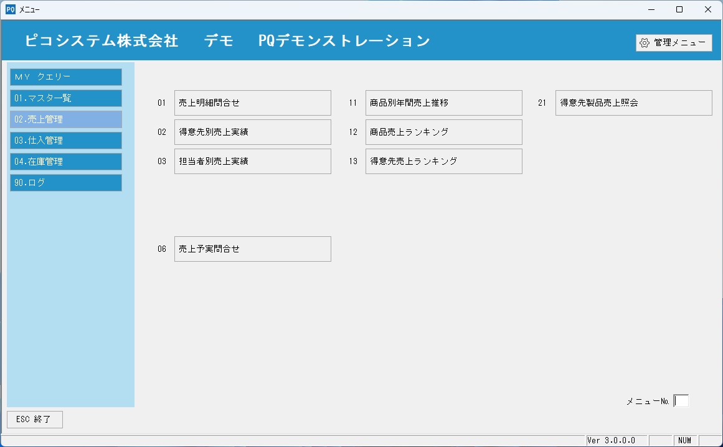The width and height of the screenshot is (723, 447).
Task: Focus the メニューNo. input field
Action: click(681, 401)
